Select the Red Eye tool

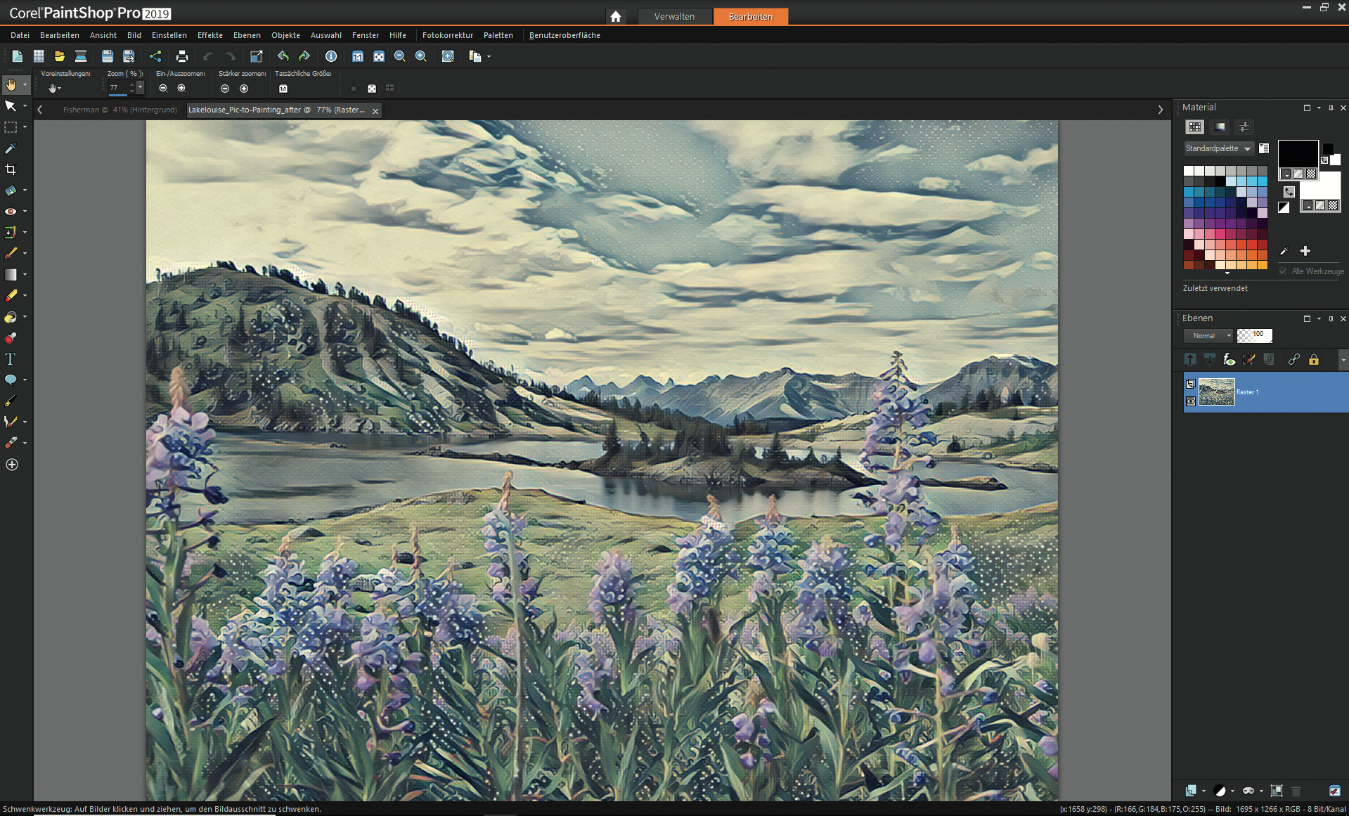11,211
